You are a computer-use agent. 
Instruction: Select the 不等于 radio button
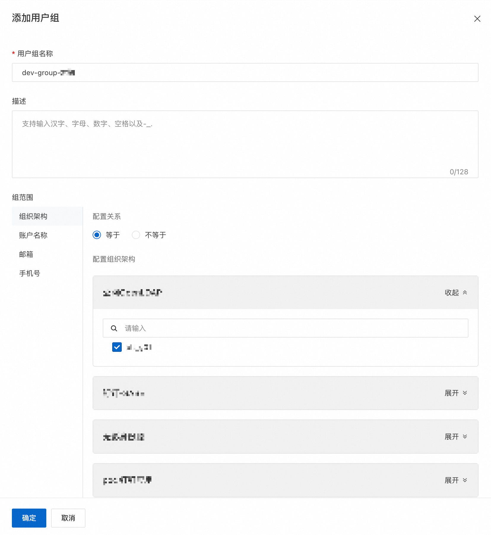click(x=136, y=235)
